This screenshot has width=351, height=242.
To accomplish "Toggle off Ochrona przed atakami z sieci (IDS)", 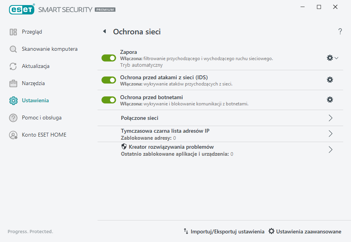I will (x=108, y=79).
